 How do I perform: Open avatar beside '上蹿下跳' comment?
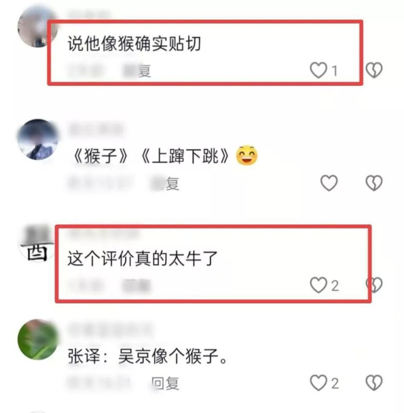click(x=37, y=140)
